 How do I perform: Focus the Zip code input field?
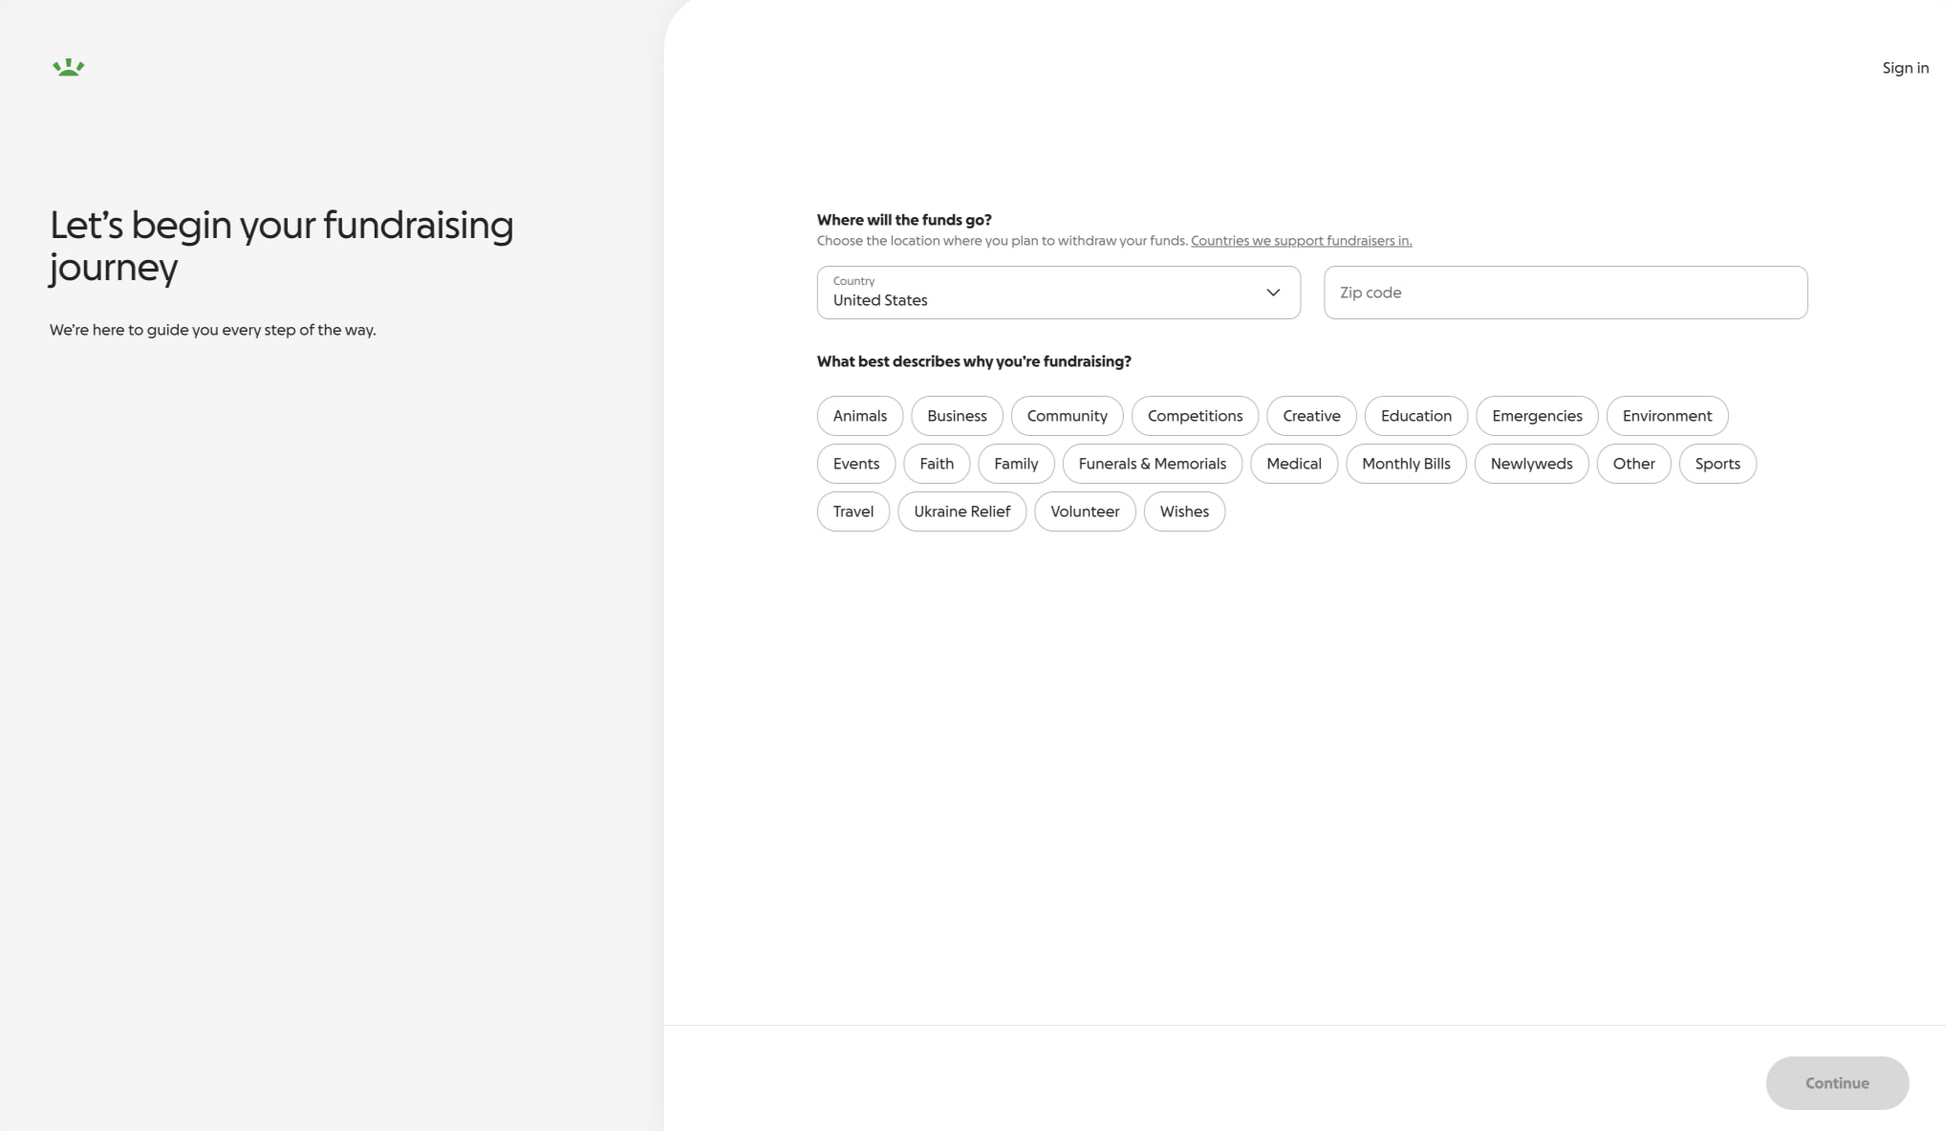coord(1565,293)
